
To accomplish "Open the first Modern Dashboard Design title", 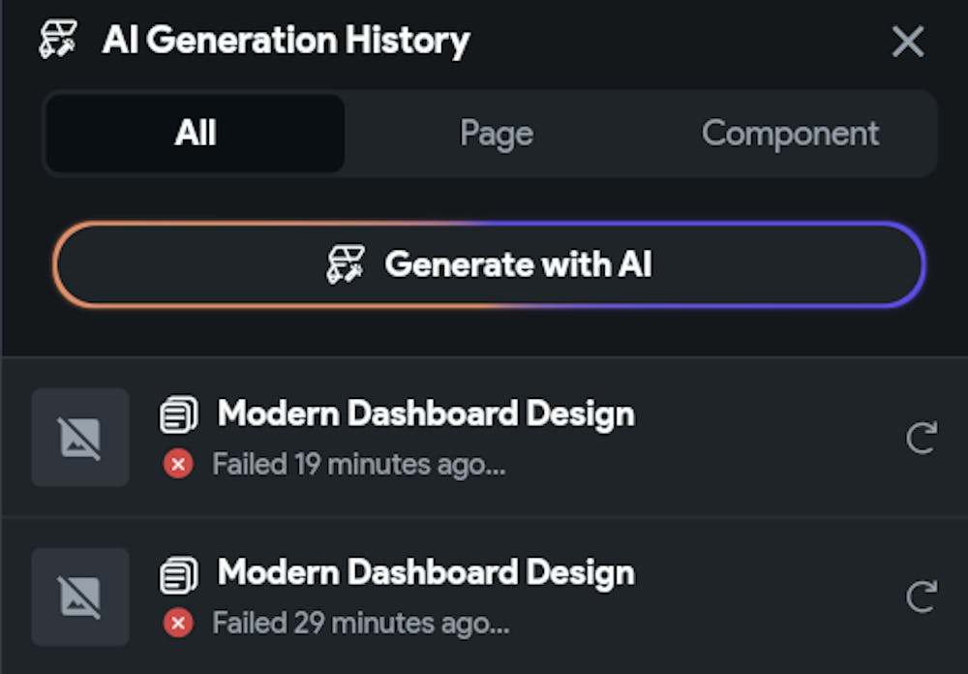I will (x=426, y=414).
